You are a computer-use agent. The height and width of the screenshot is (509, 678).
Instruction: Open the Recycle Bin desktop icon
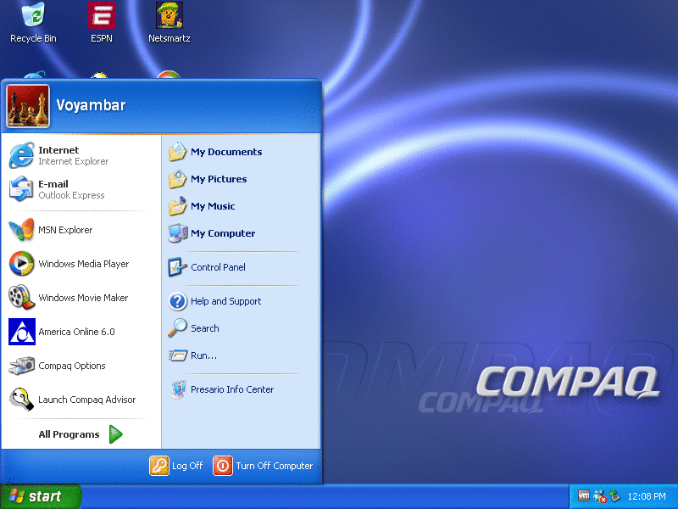(x=33, y=23)
